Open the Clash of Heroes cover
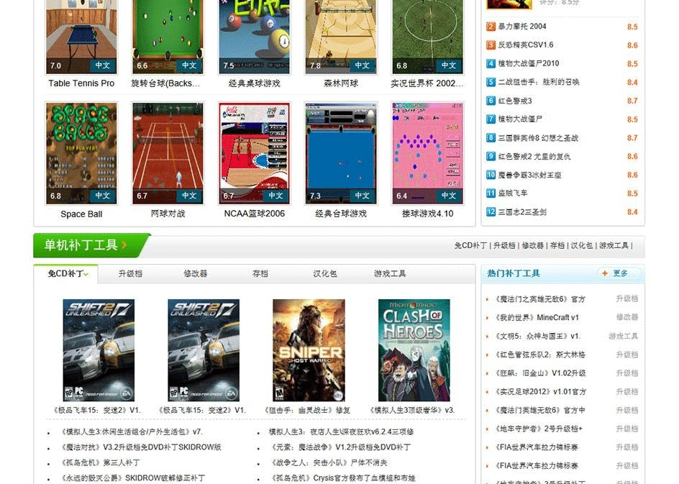 [x=414, y=350]
